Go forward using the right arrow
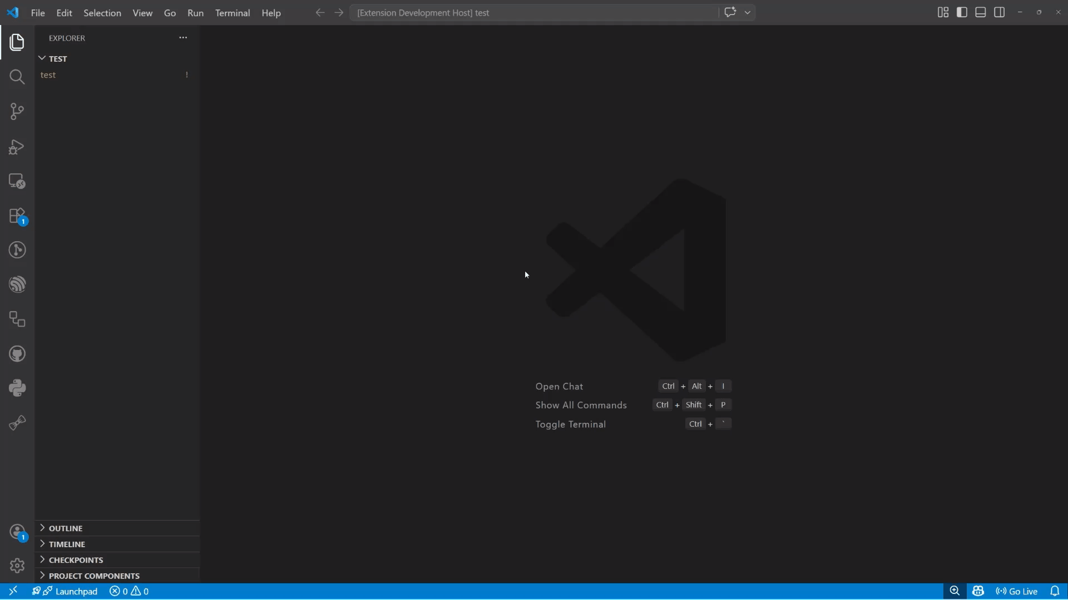1068x600 pixels. coord(339,12)
